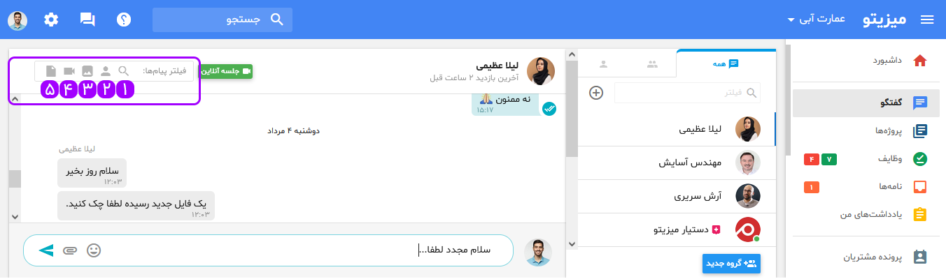Click the جلسه آنلاین button
The width and height of the screenshot is (946, 279).
(227, 71)
